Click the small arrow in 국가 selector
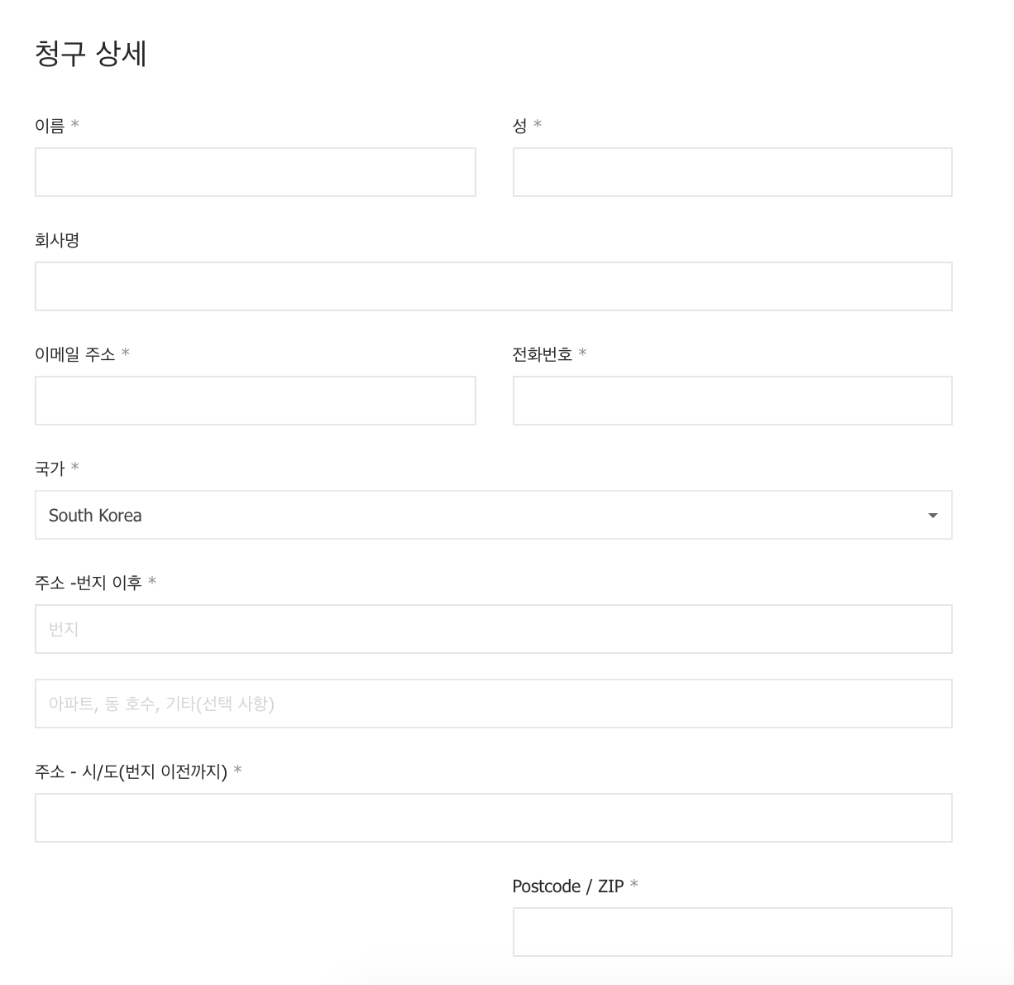The image size is (1014, 985). (x=933, y=516)
